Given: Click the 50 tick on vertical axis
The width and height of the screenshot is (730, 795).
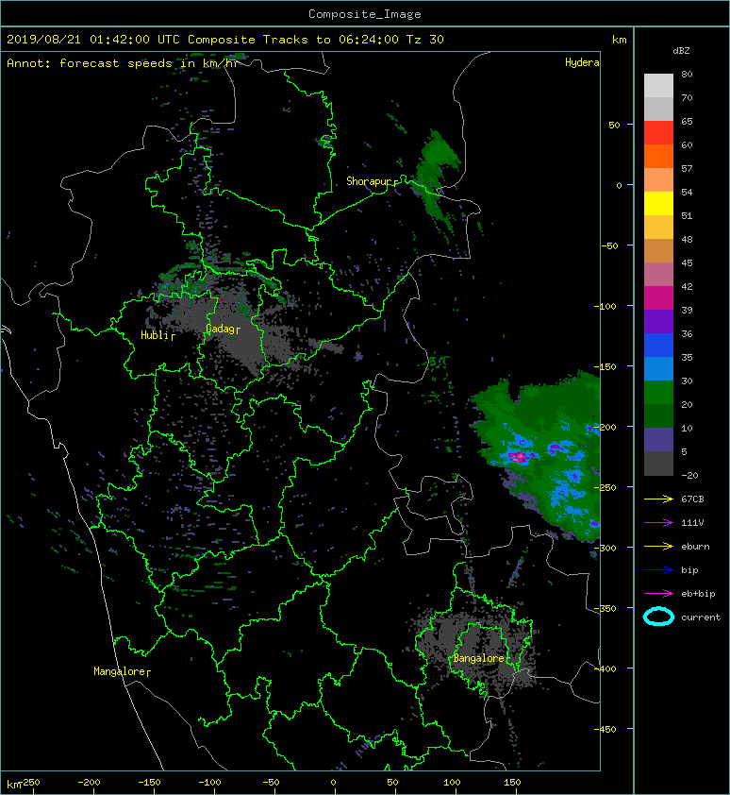Looking at the screenshot, I should [614, 125].
